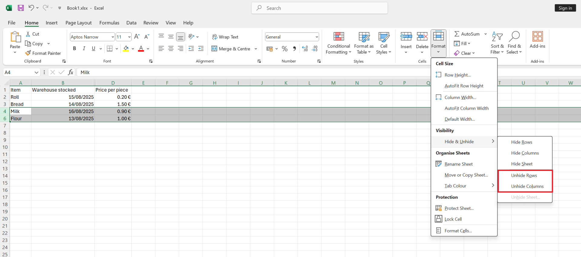Toggle Italic formatting
The height and width of the screenshot is (257, 581).
point(84,48)
